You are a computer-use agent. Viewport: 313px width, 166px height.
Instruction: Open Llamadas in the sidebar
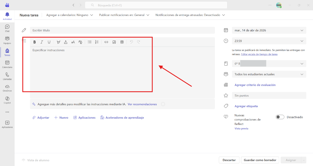[7, 76]
